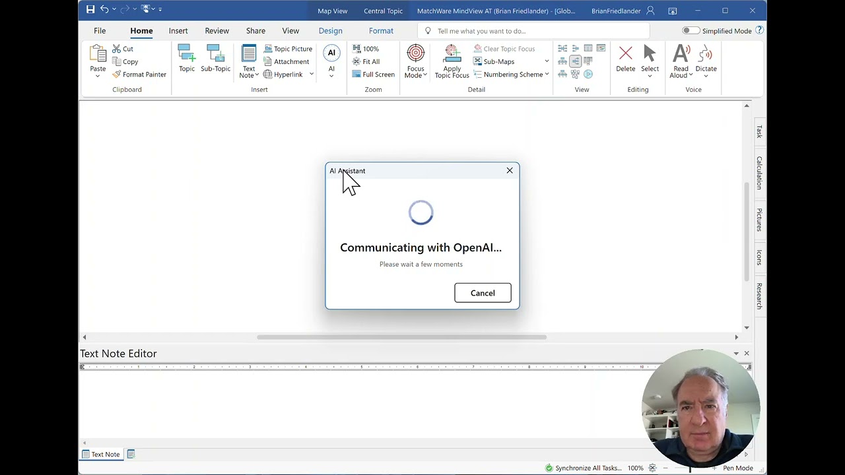Switch to the Insert ribbon tab
This screenshot has height=475, width=845.
[178, 30]
